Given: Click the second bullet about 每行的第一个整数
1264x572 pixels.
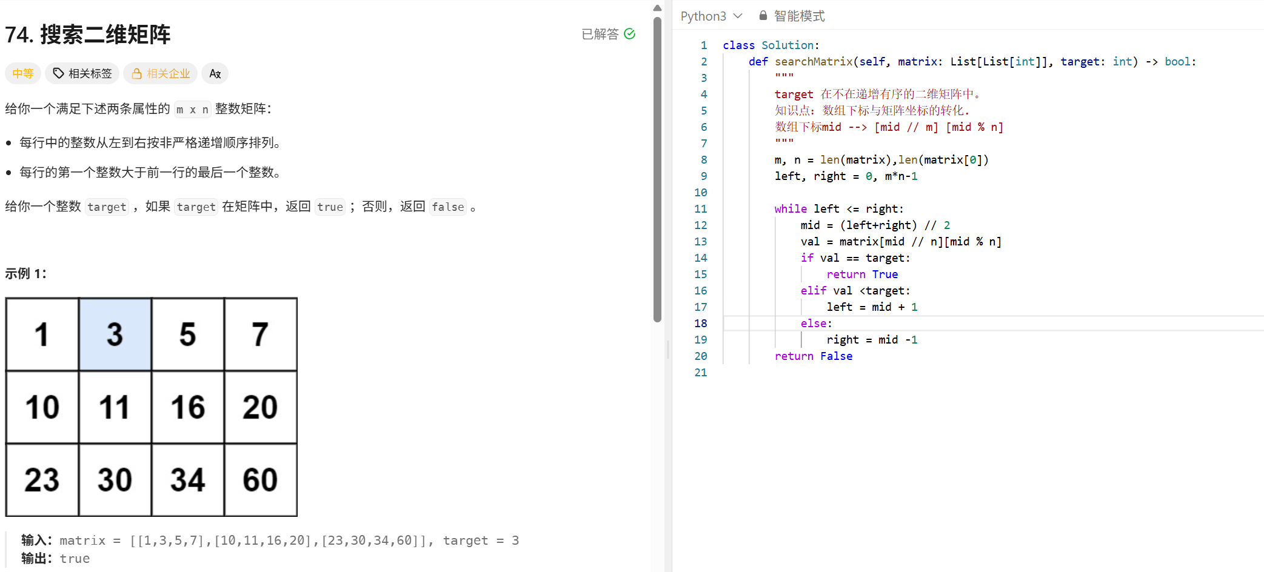Looking at the screenshot, I should pos(151,172).
